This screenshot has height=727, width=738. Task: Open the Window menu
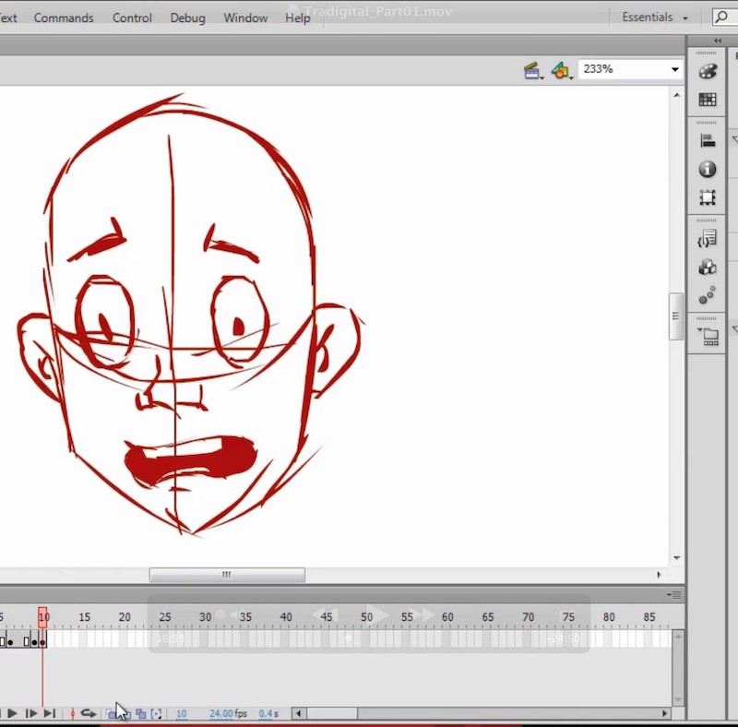point(245,18)
